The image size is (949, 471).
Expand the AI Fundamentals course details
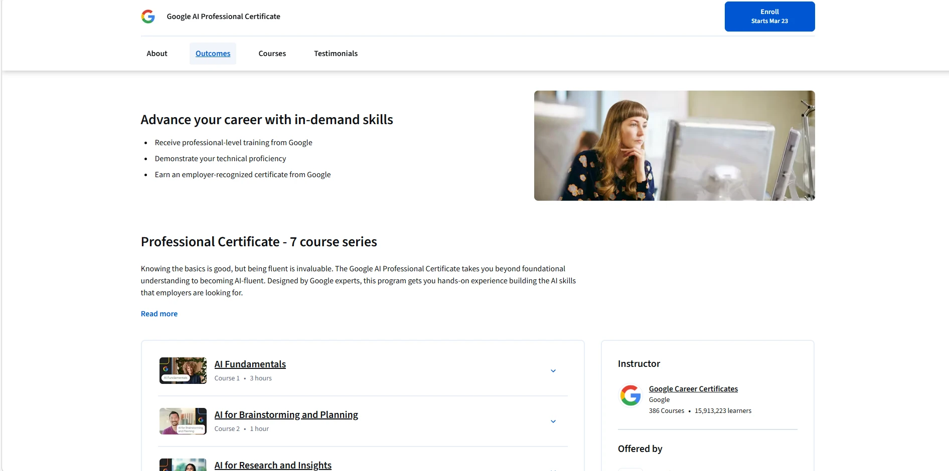(x=553, y=370)
